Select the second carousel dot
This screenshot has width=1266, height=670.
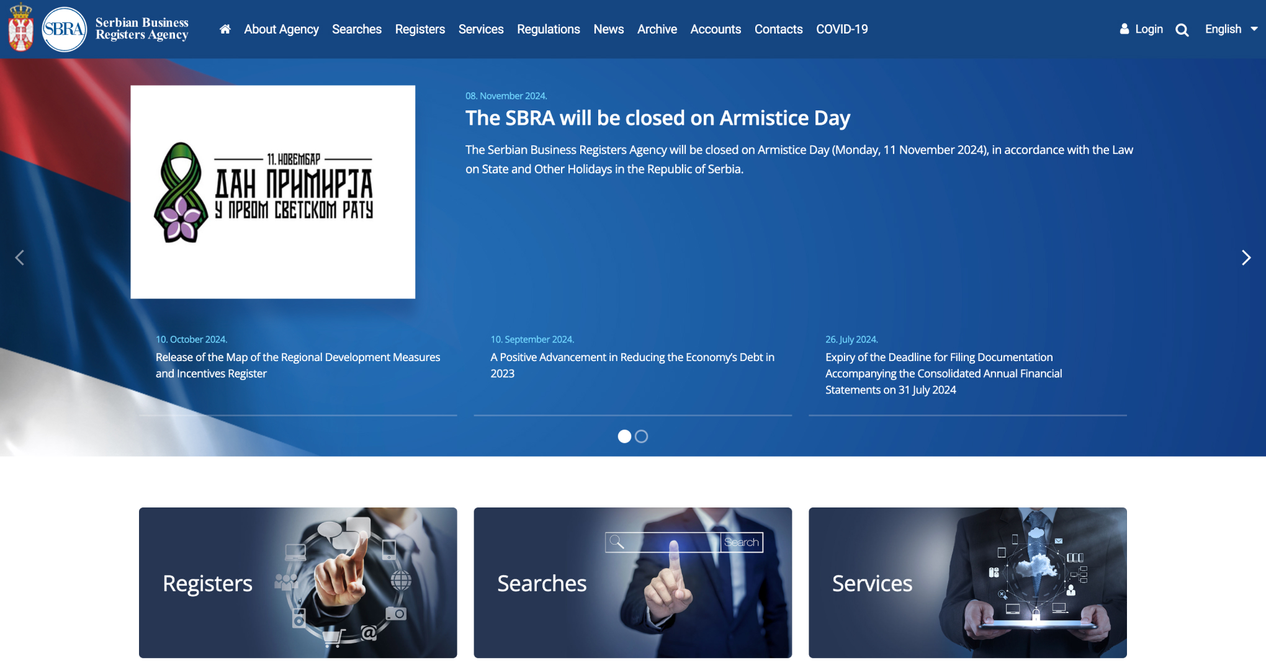tap(642, 437)
